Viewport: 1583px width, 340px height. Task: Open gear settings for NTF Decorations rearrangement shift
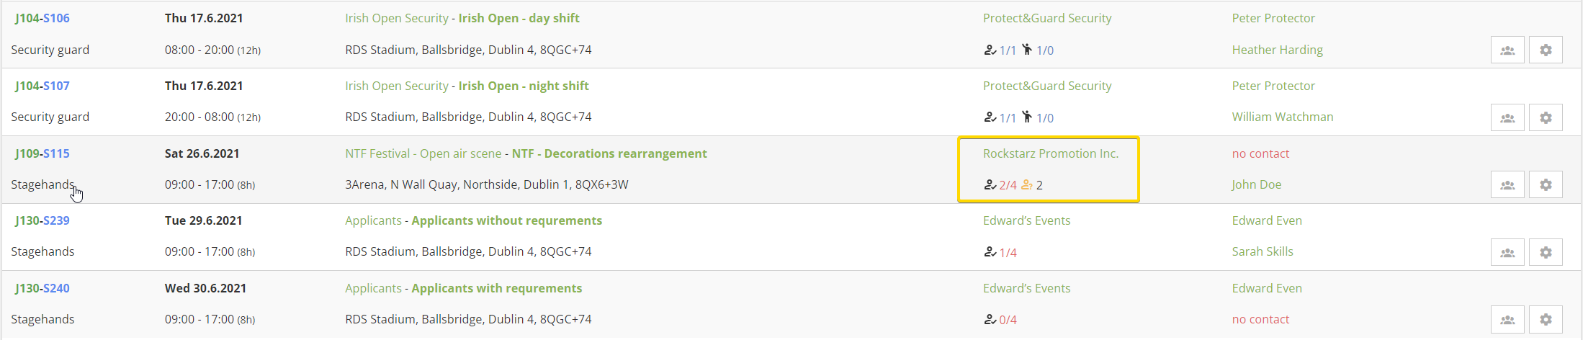point(1546,185)
